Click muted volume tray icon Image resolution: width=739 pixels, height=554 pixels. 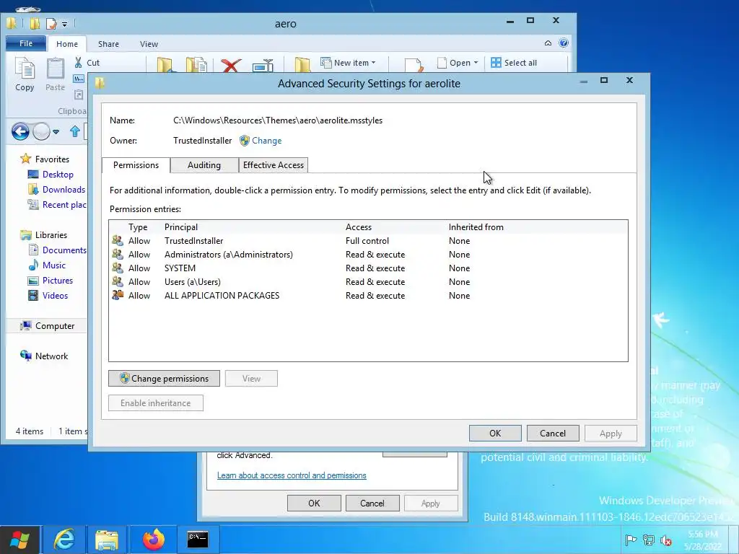click(666, 540)
